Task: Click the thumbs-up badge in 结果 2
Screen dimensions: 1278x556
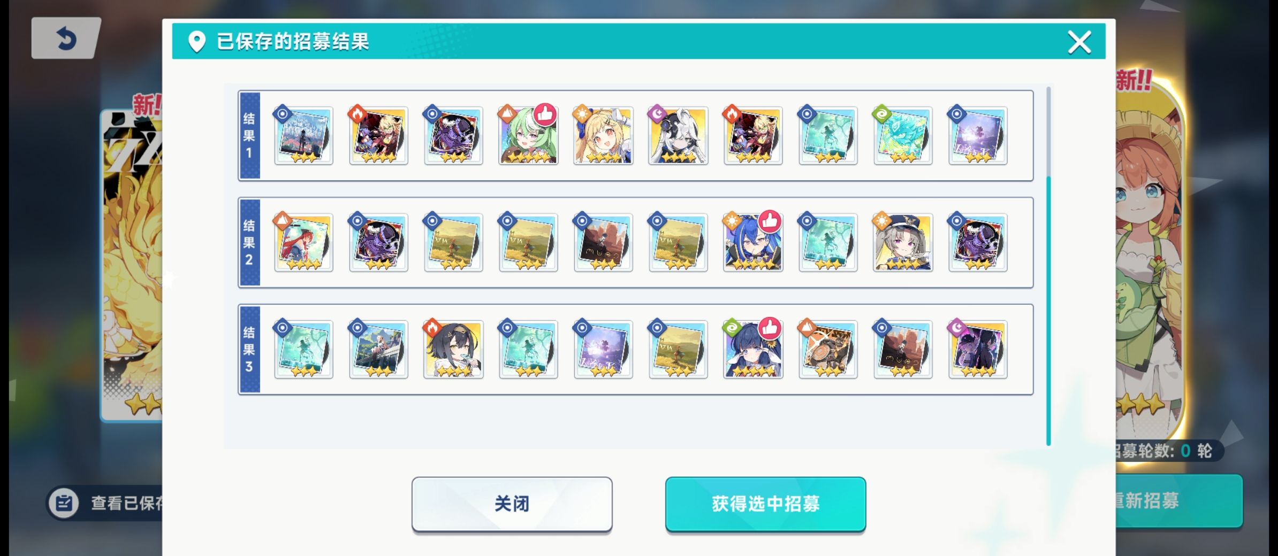Action: click(x=770, y=221)
